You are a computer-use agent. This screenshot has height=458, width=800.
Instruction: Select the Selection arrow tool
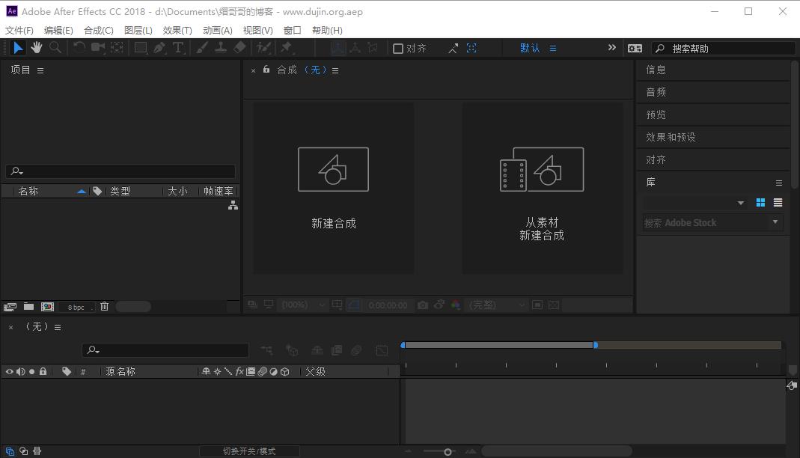pyautogui.click(x=18, y=48)
